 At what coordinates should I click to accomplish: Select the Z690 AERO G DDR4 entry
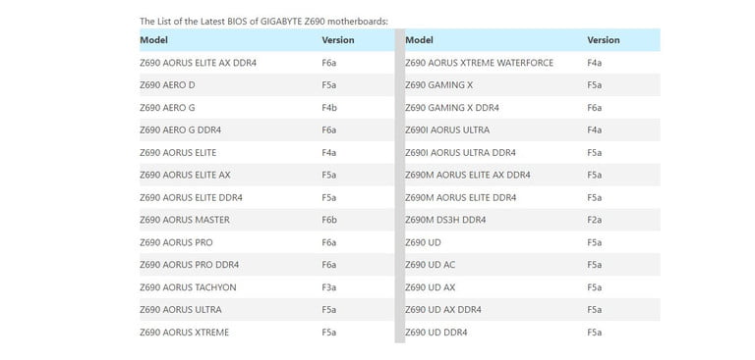pos(180,129)
